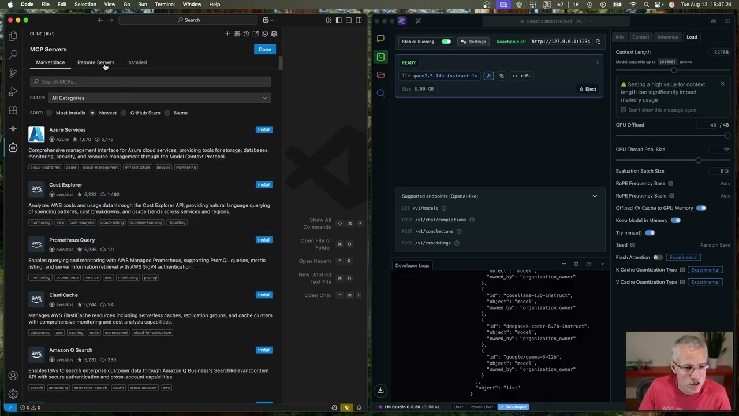Viewport: 739px width, 416px height.
Task: Select the GitHub Stars sort option
Action: pos(124,113)
